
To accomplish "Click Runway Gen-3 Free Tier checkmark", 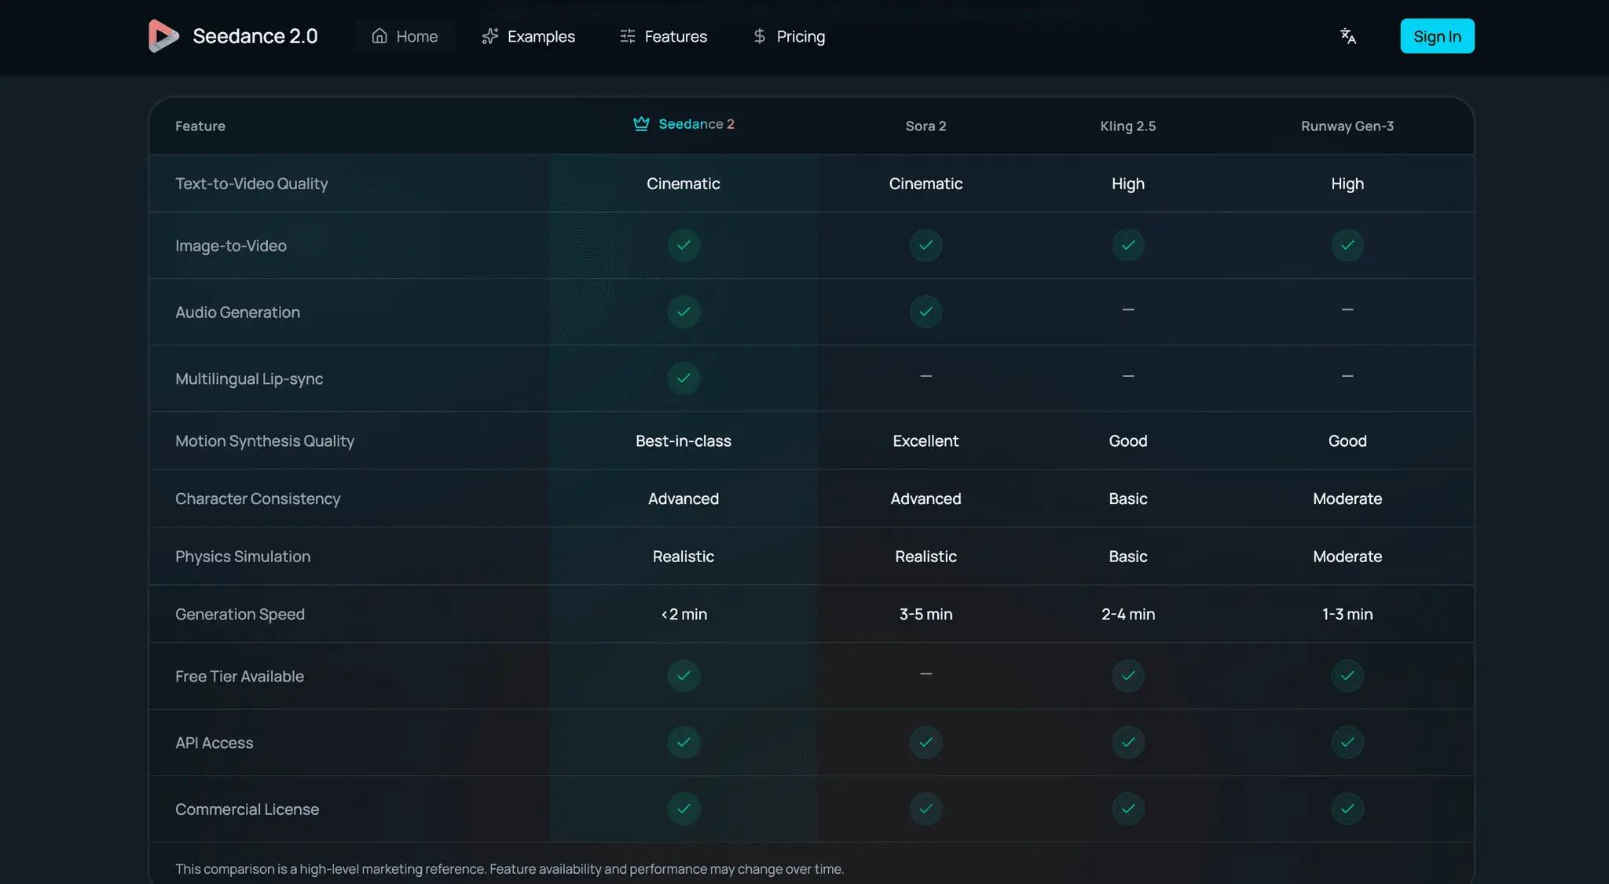I will (1347, 676).
